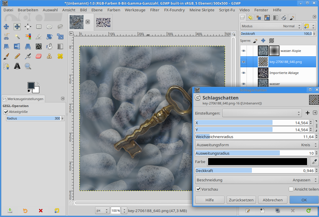The image size is (319, 217).
Task: Select the Eraser tool
Action: 39,56
